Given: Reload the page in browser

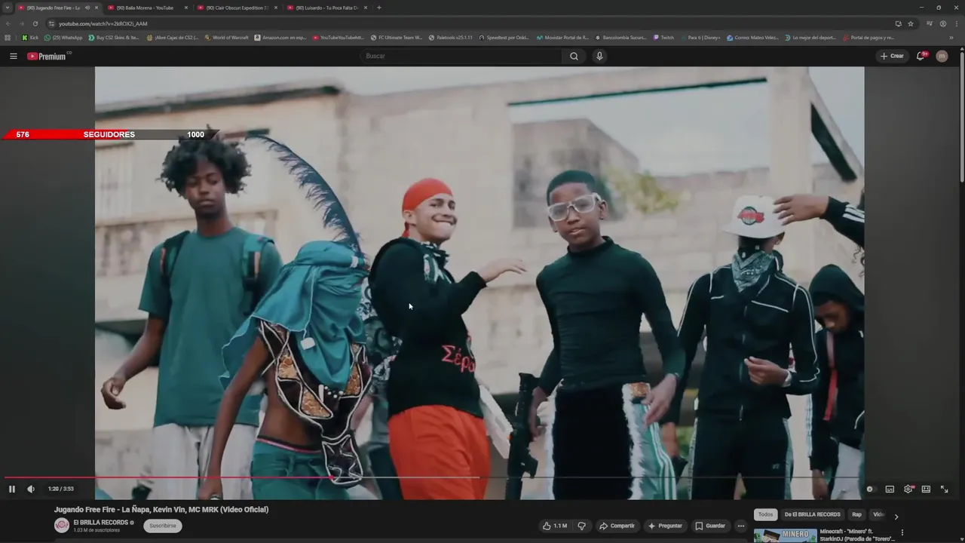Looking at the screenshot, I should tap(35, 23).
